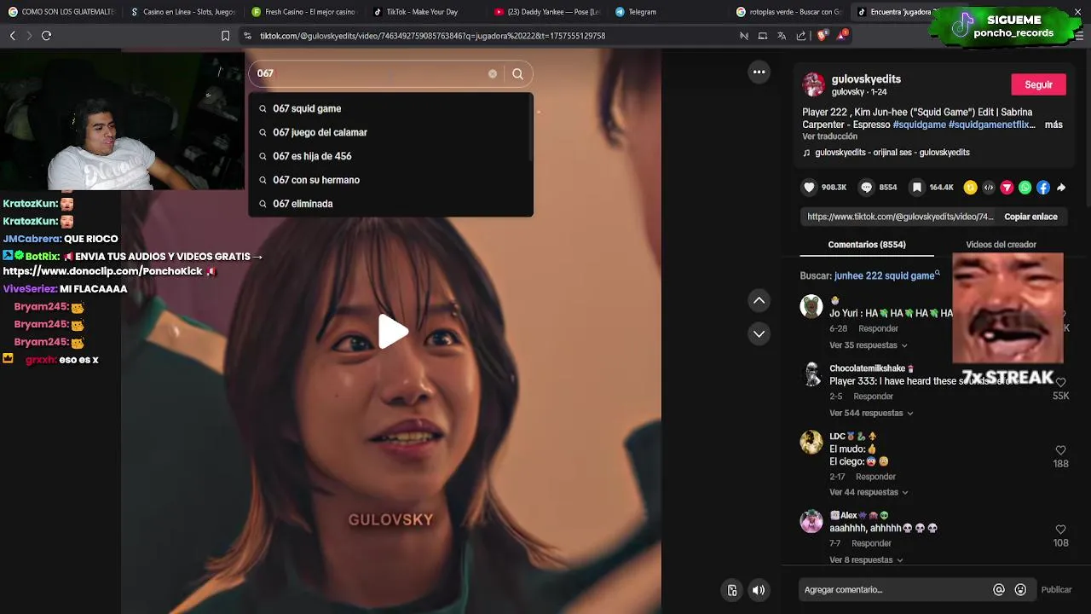This screenshot has width=1091, height=614.
Task: Expand 'Ver 35 respuestas' replies
Action: (x=869, y=345)
